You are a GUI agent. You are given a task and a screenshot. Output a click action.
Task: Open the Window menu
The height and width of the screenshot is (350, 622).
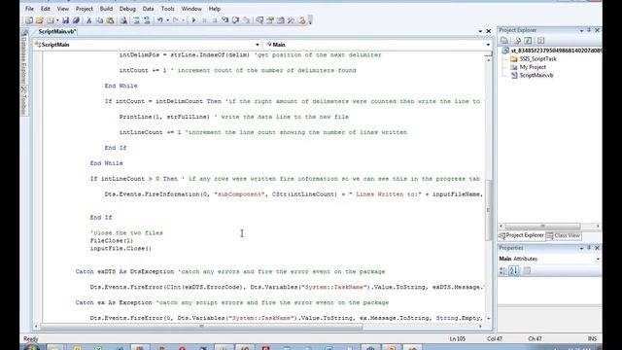(x=191, y=9)
